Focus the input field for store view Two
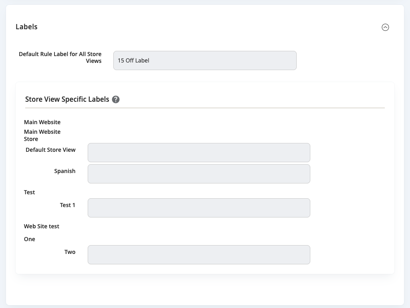Screen dimensions: 410x308 coord(199,255)
